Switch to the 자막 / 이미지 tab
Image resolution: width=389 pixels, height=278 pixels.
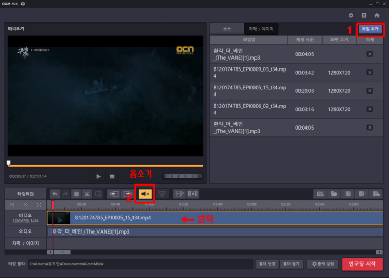(261, 29)
